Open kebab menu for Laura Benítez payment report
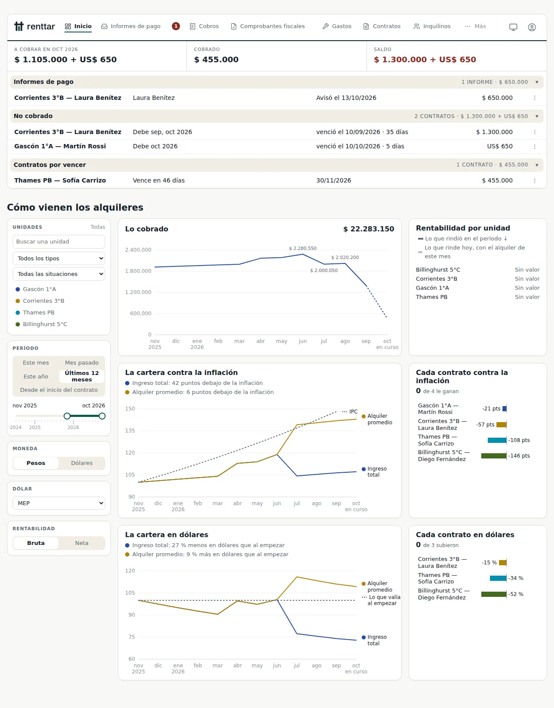 (535, 98)
